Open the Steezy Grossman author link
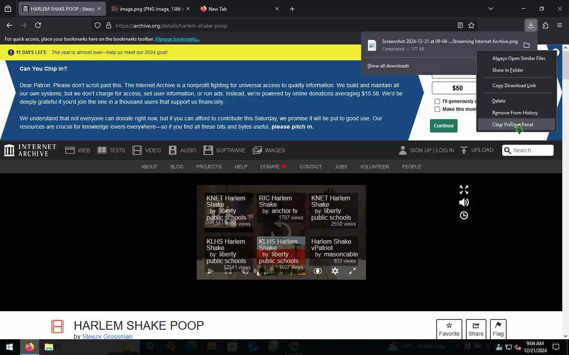 pos(107,336)
